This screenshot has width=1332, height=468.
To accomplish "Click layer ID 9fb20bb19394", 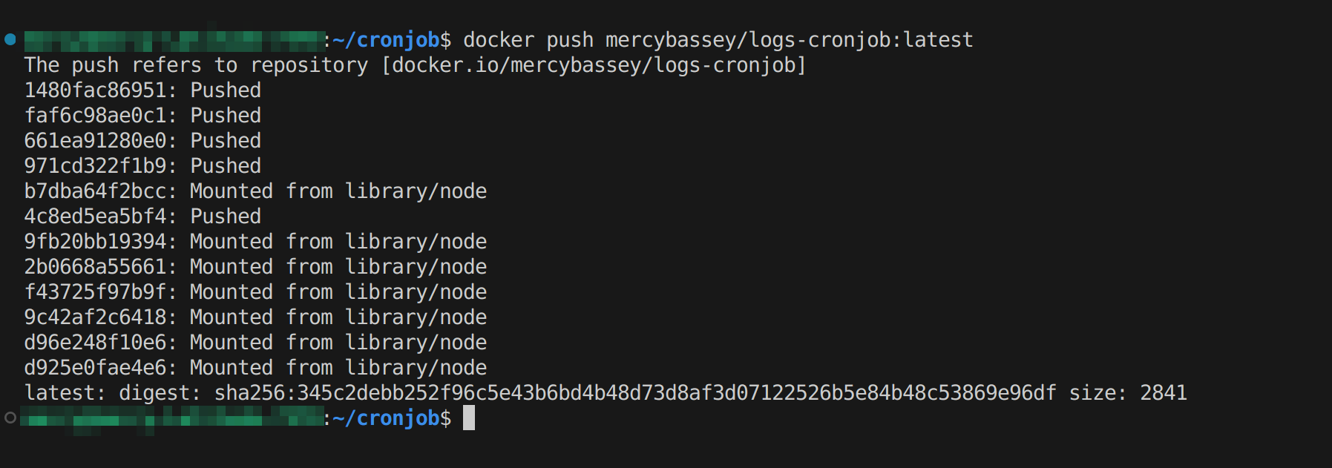I will click(x=95, y=242).
